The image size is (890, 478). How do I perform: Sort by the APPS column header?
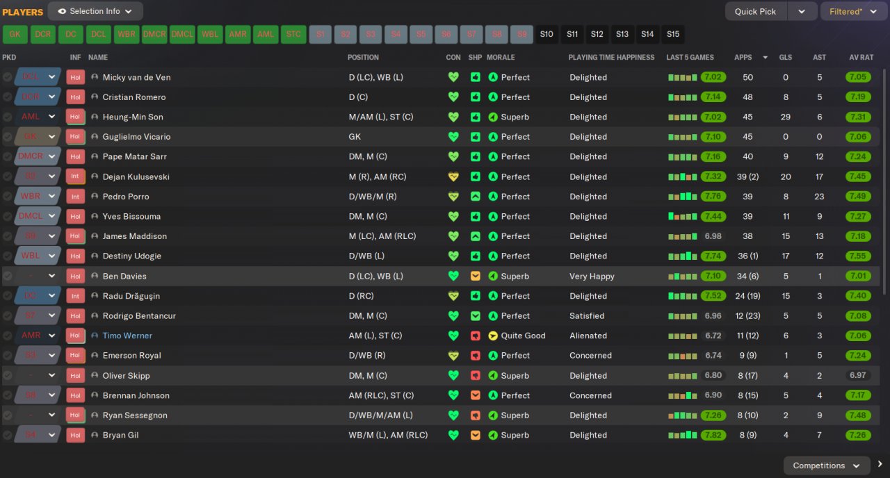[743, 57]
